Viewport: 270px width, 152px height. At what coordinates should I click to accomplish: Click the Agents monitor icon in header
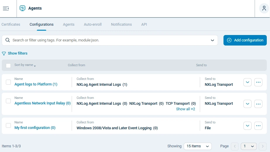pyautogui.click(x=23, y=8)
